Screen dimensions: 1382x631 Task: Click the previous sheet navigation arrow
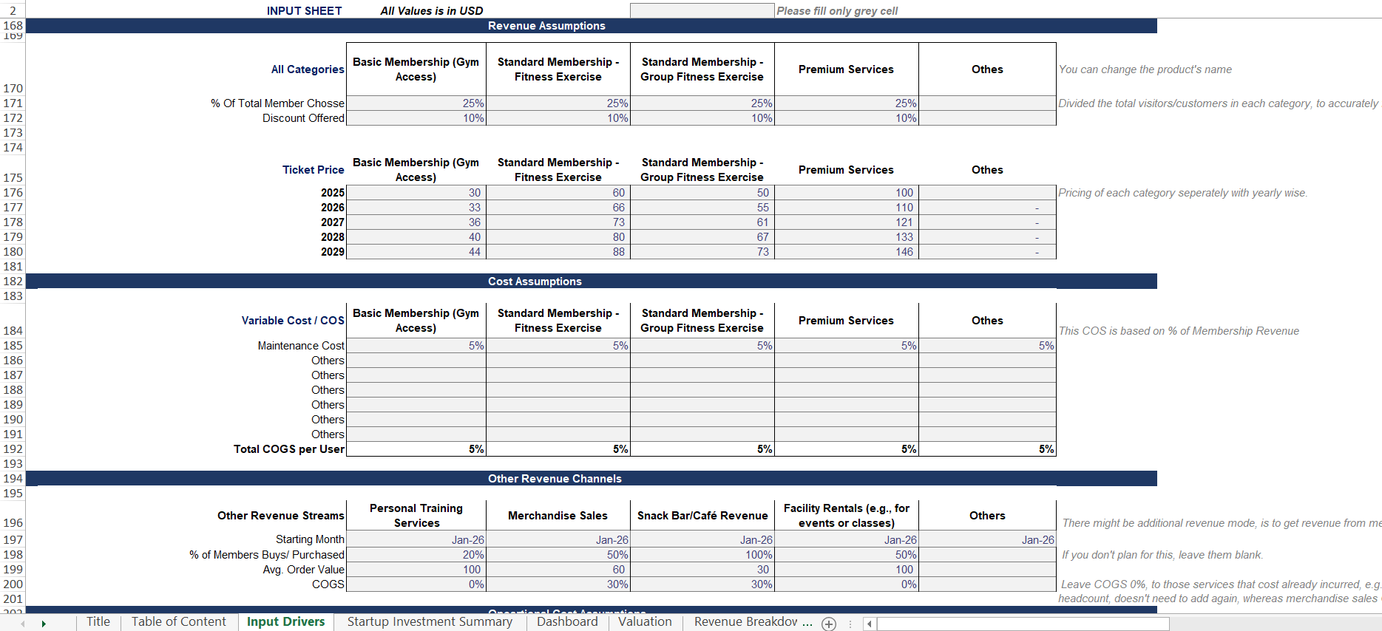(23, 624)
